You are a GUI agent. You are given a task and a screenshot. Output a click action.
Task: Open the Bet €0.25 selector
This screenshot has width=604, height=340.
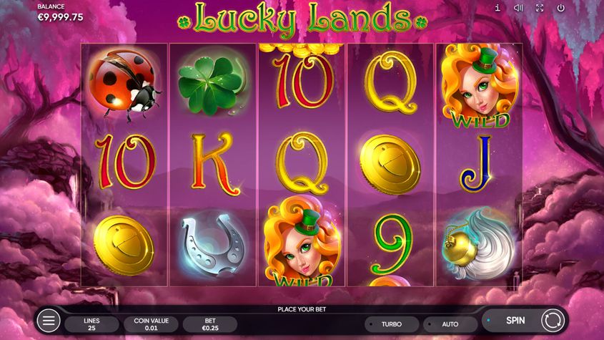pos(210,324)
